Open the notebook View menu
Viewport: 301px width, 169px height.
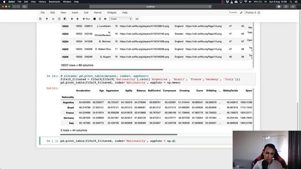click(x=63, y=13)
